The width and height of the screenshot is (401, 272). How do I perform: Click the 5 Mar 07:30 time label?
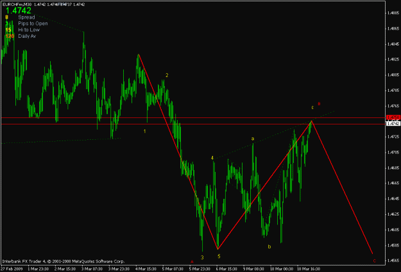(173, 269)
